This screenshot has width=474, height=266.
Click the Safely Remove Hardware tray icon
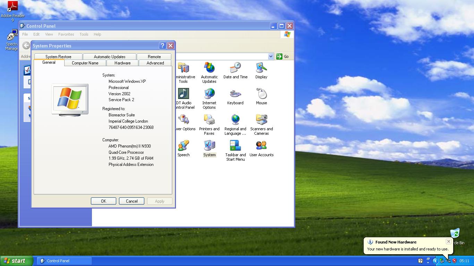click(442, 261)
